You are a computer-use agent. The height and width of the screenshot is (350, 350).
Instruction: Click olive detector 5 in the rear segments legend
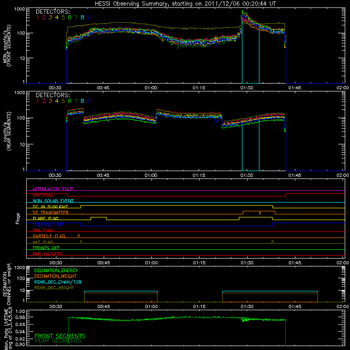pos(63,101)
